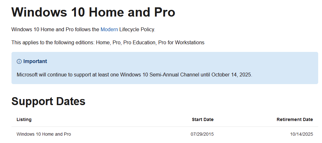This screenshot has width=322, height=143.
Task: Click the 'Pro for Workstations' edition text
Action: tap(181, 43)
